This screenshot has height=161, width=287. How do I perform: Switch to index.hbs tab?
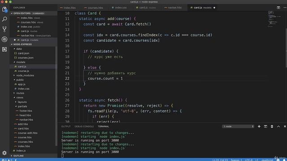[x=68, y=8]
